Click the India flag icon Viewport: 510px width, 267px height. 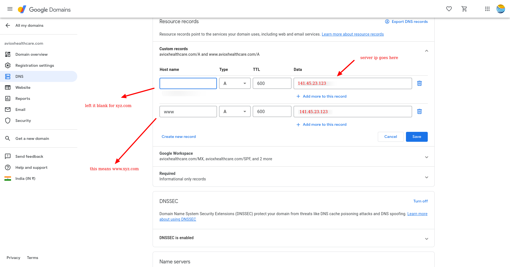coord(8,178)
